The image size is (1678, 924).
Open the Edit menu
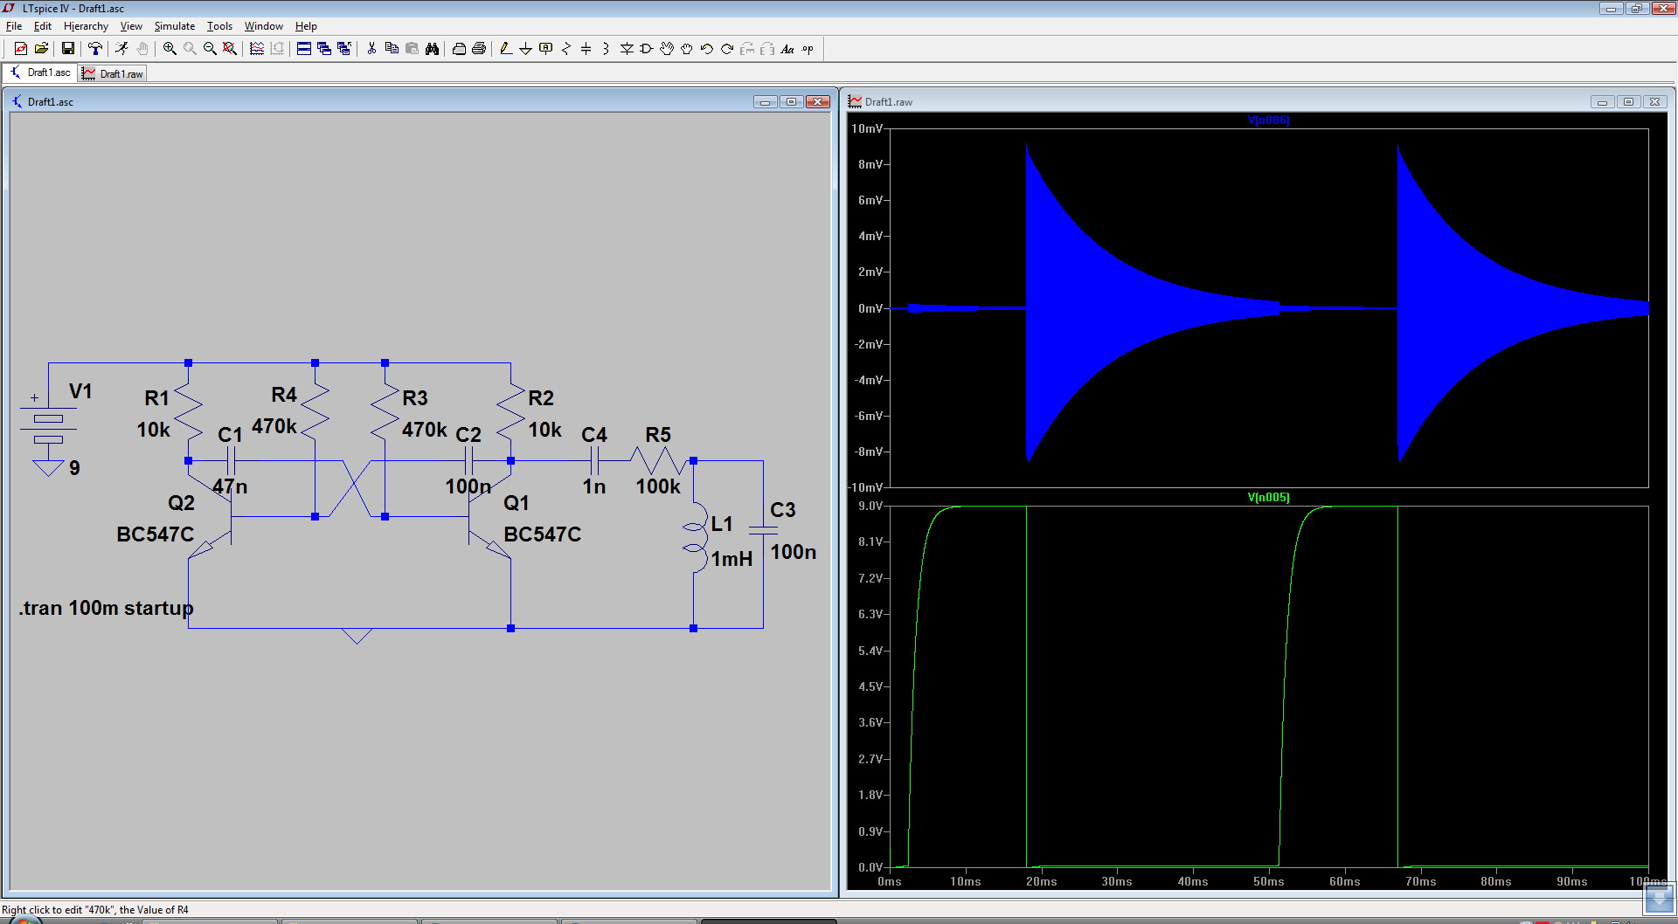pyautogui.click(x=43, y=26)
